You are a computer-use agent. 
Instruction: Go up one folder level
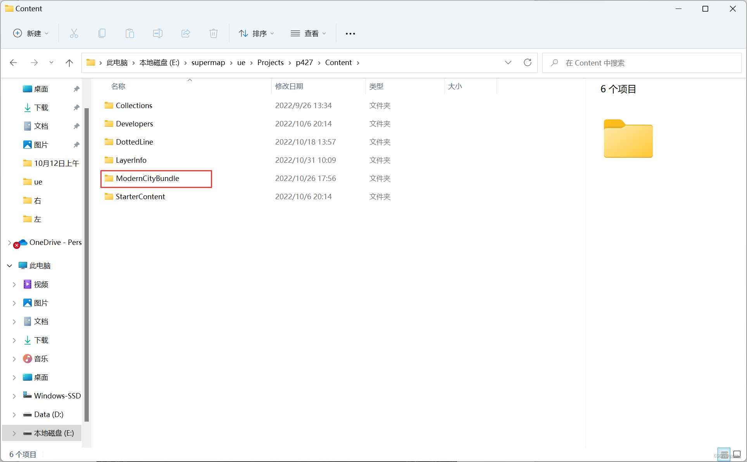(x=69, y=62)
